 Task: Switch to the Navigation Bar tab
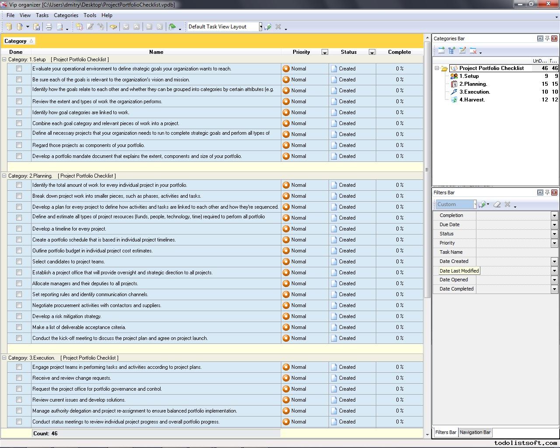[x=475, y=432]
